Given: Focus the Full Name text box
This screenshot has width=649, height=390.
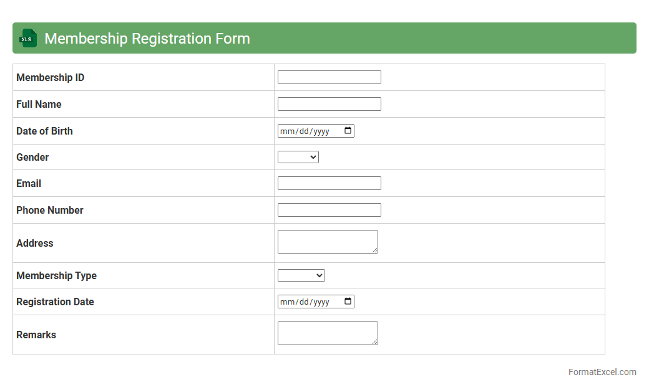Looking at the screenshot, I should coord(329,104).
